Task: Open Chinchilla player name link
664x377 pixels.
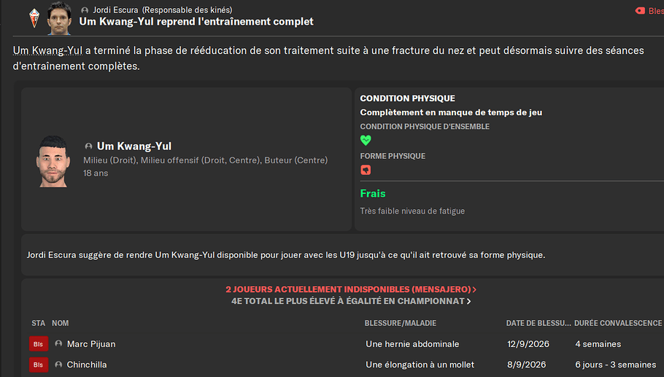Action: tap(87, 365)
